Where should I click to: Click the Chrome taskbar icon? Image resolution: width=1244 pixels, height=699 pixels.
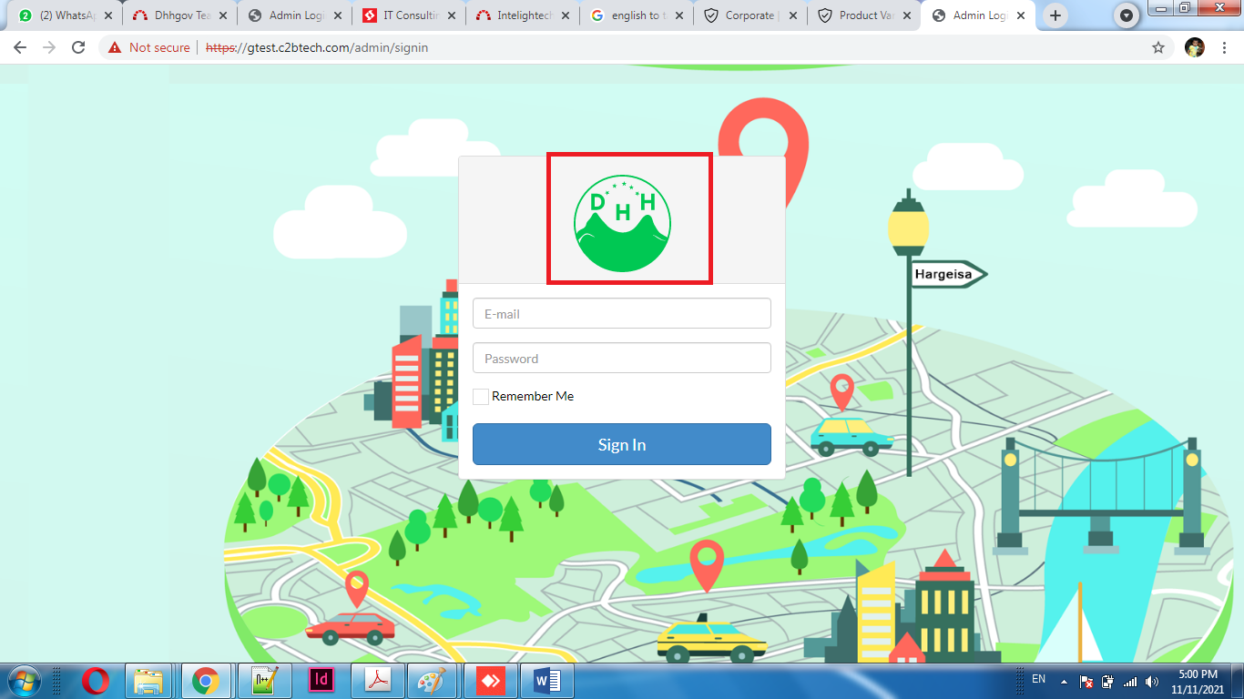click(206, 681)
